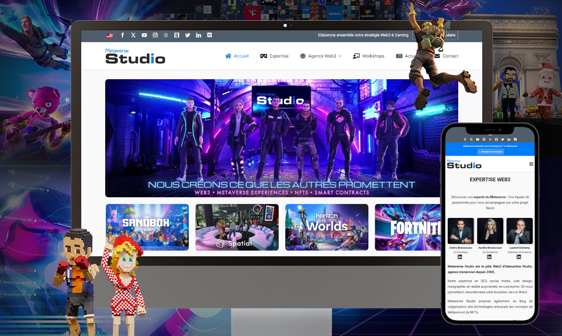Open the Workshops menu item

click(368, 56)
